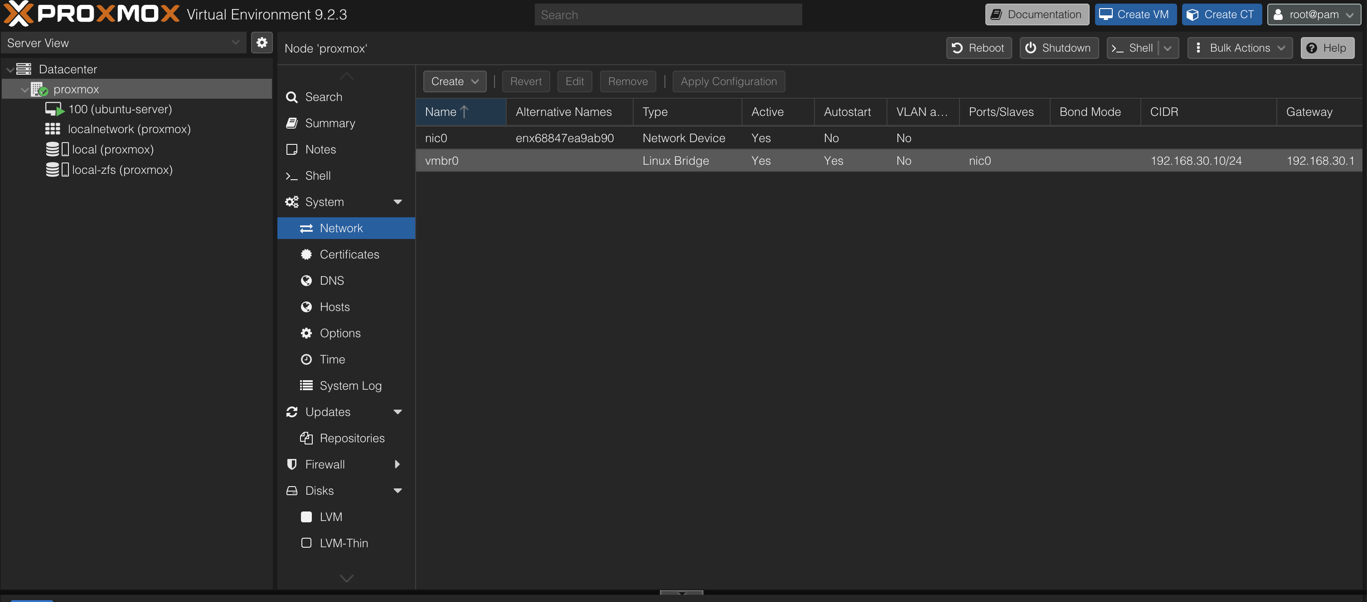The height and width of the screenshot is (602, 1367).
Task: Click the local-zfs storage icon
Action: [57, 170]
